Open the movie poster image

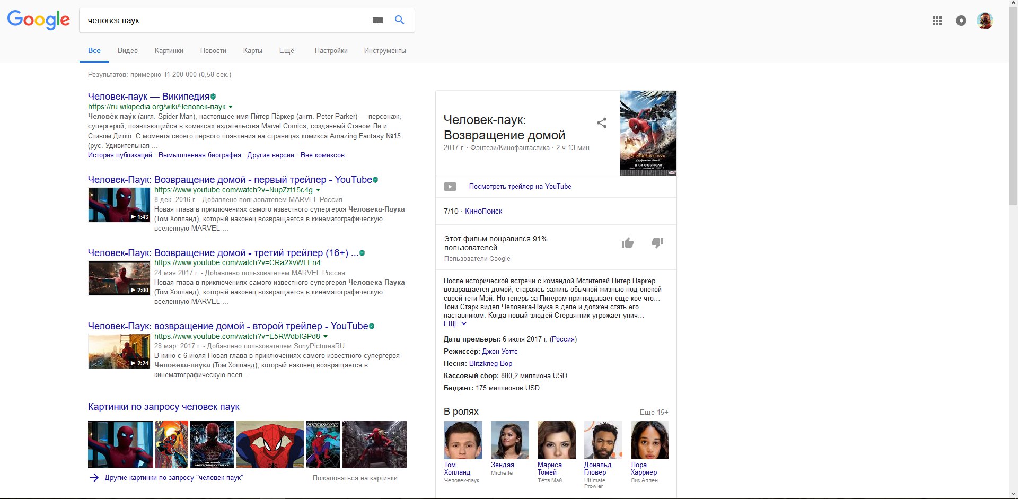(648, 133)
